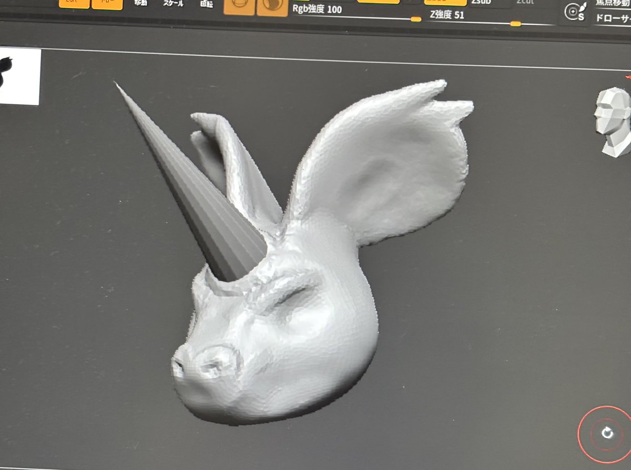Screen dimensions: 631x470
Task: Select the スケール (Scale) mode button
Action: pyautogui.click(x=174, y=4)
